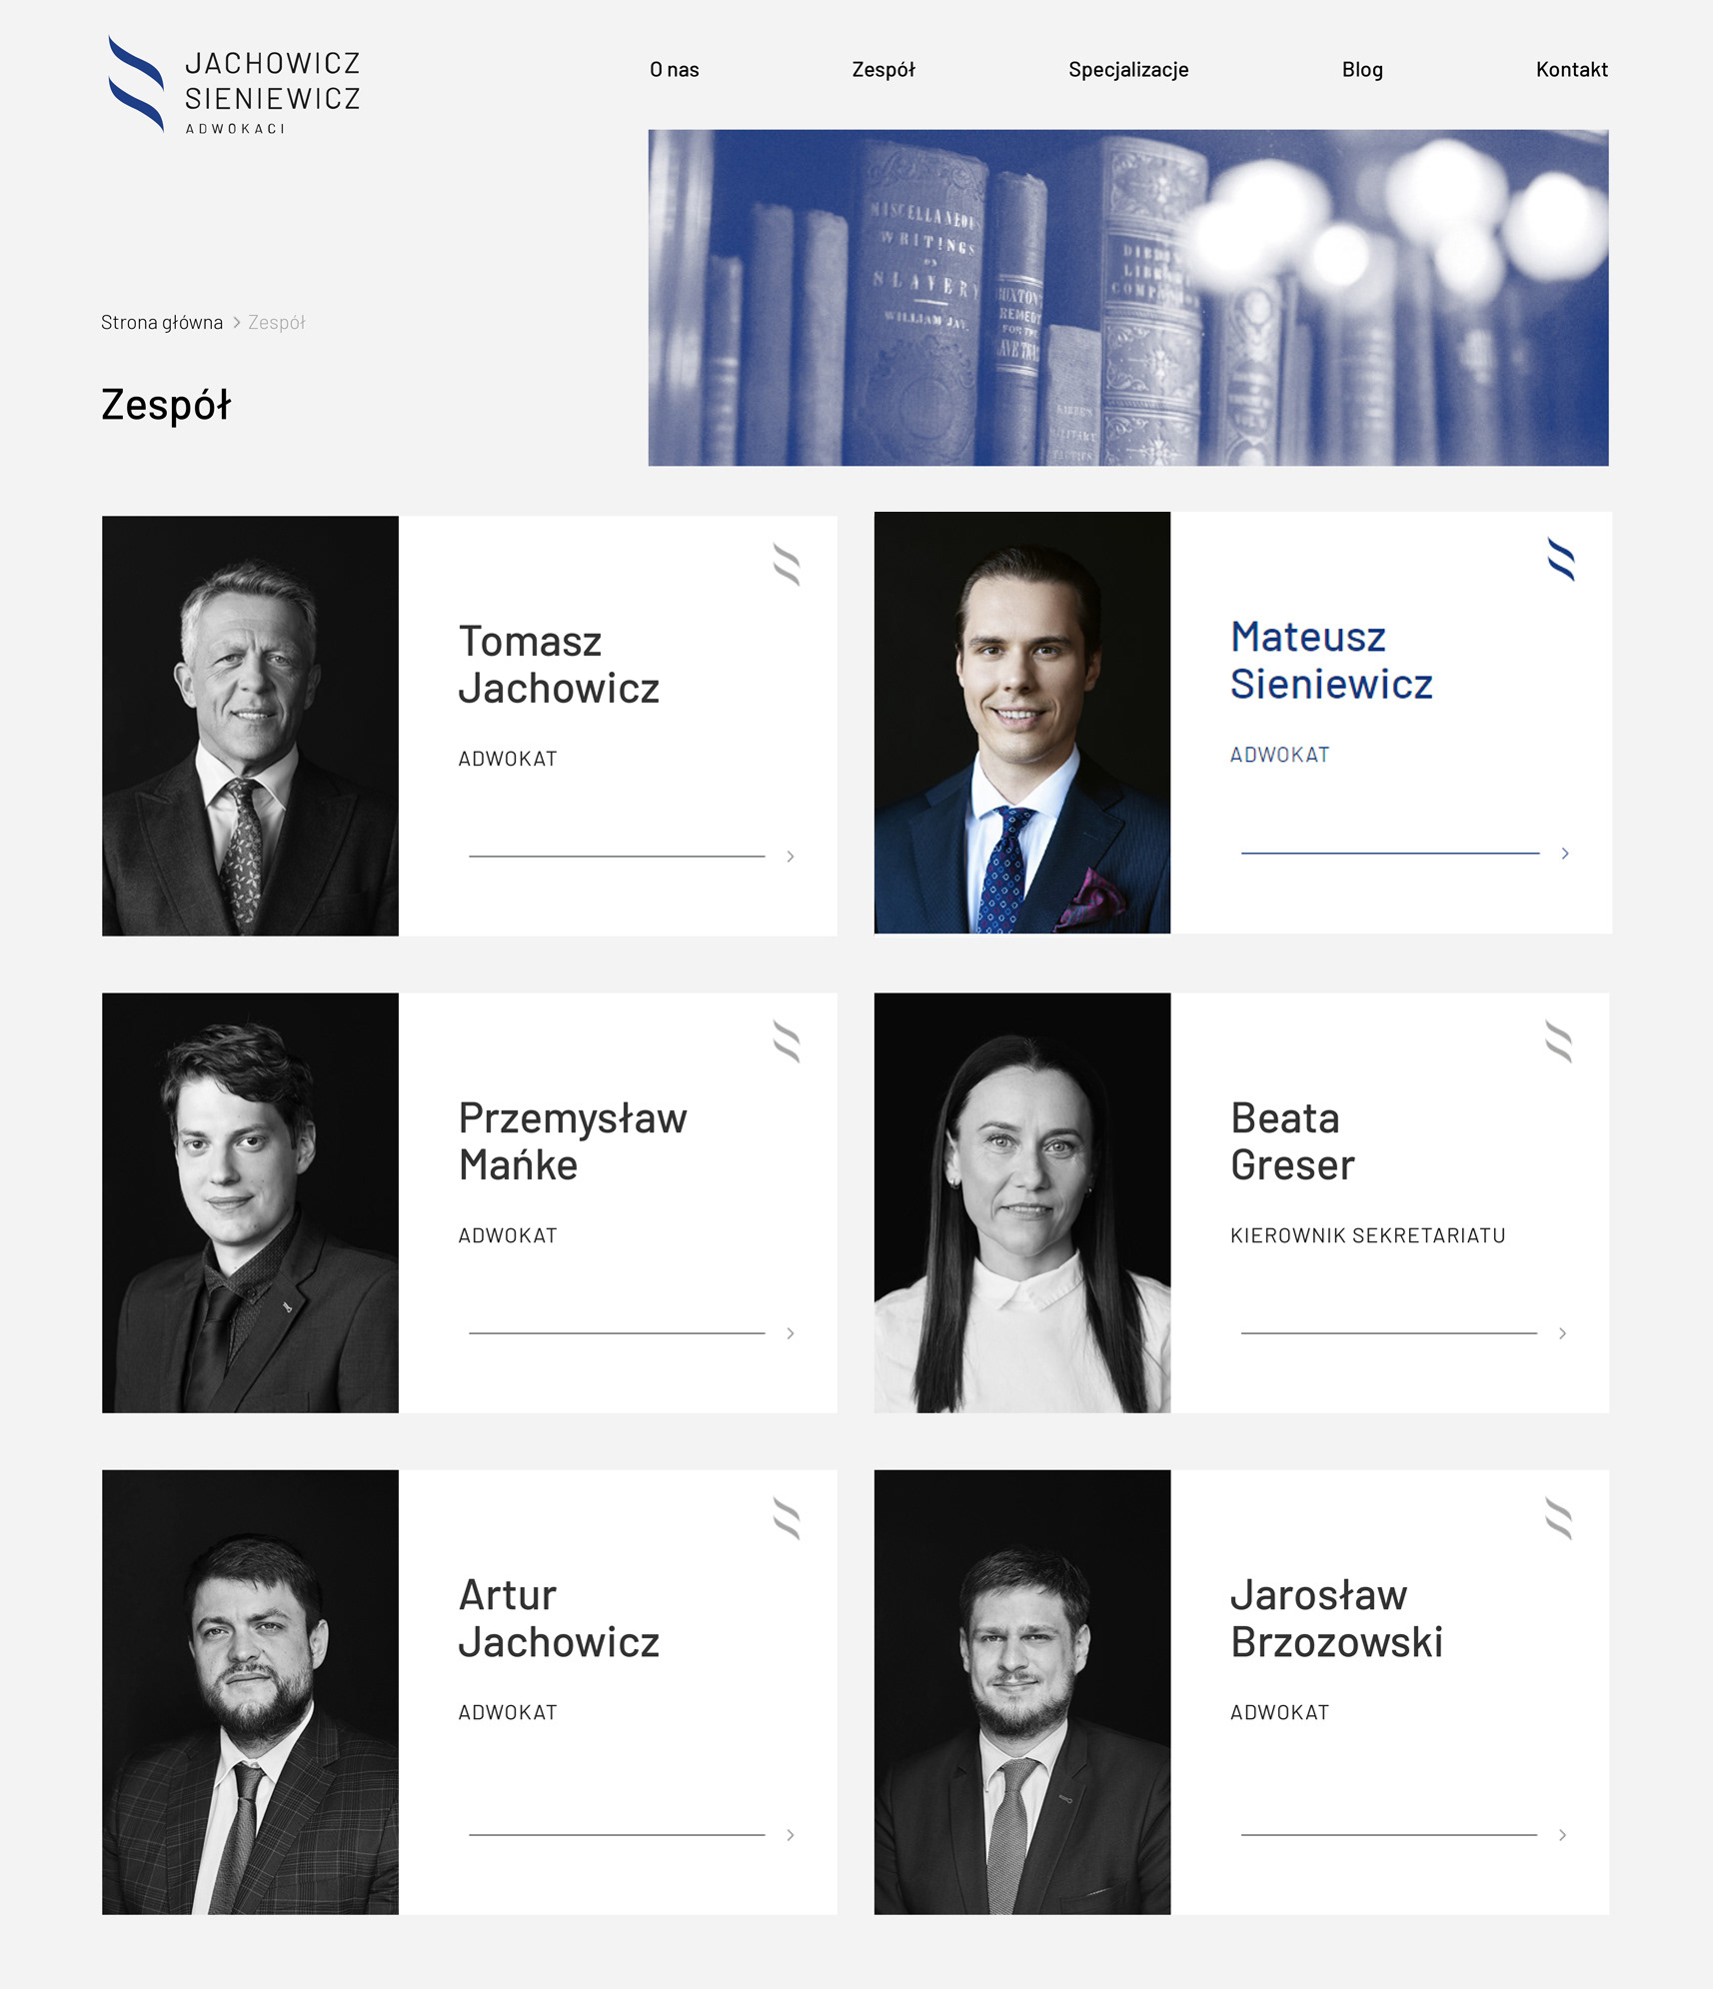The width and height of the screenshot is (1713, 1989).
Task: Go to the Blog page
Action: tap(1362, 69)
